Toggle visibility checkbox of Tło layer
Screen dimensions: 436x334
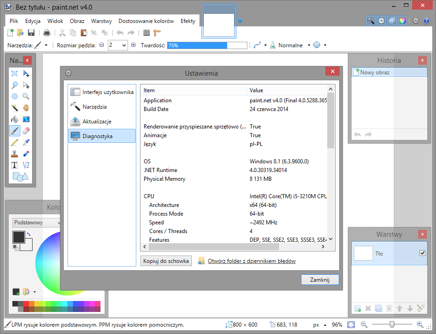tap(422, 253)
